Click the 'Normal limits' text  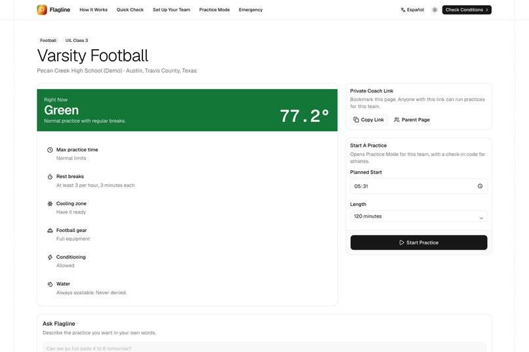71,159
